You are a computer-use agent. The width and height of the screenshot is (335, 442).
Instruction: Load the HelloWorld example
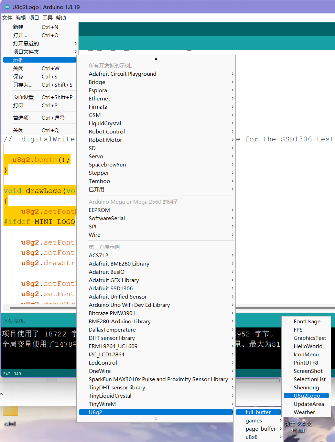coord(306,346)
